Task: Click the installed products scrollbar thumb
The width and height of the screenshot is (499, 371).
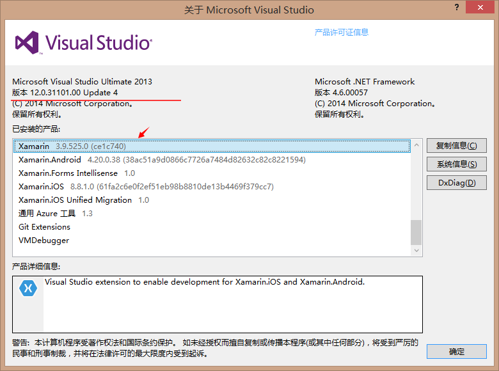Action: pyautogui.click(x=416, y=232)
